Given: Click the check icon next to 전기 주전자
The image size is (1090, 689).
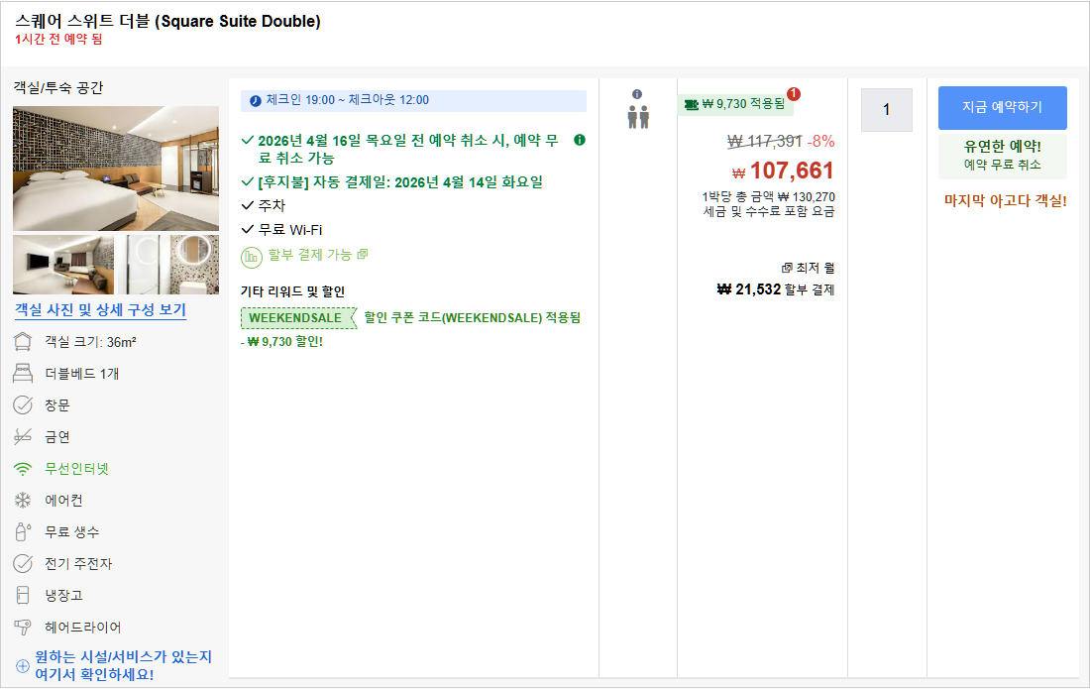Looking at the screenshot, I should 23,564.
